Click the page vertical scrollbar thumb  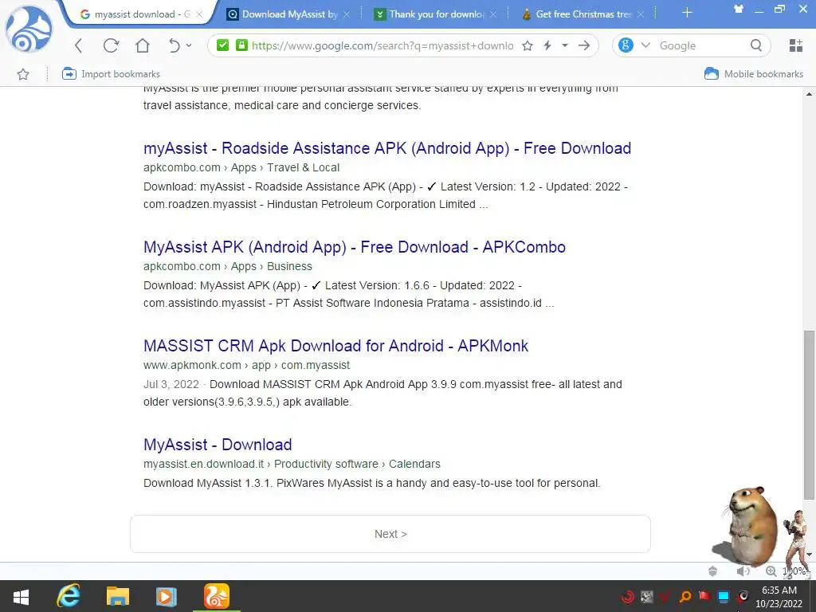pyautogui.click(x=809, y=415)
